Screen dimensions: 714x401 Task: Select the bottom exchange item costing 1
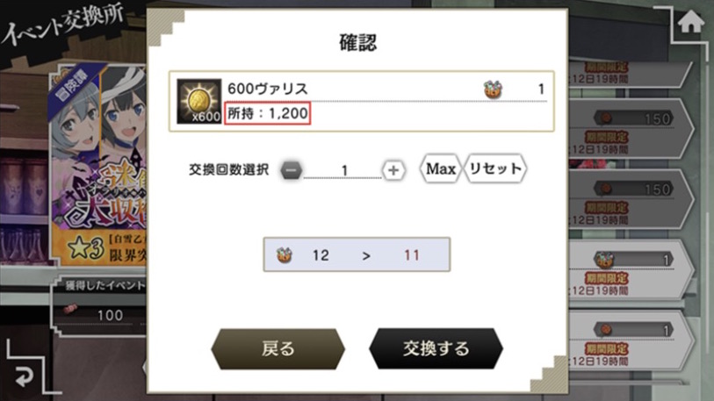point(631,340)
